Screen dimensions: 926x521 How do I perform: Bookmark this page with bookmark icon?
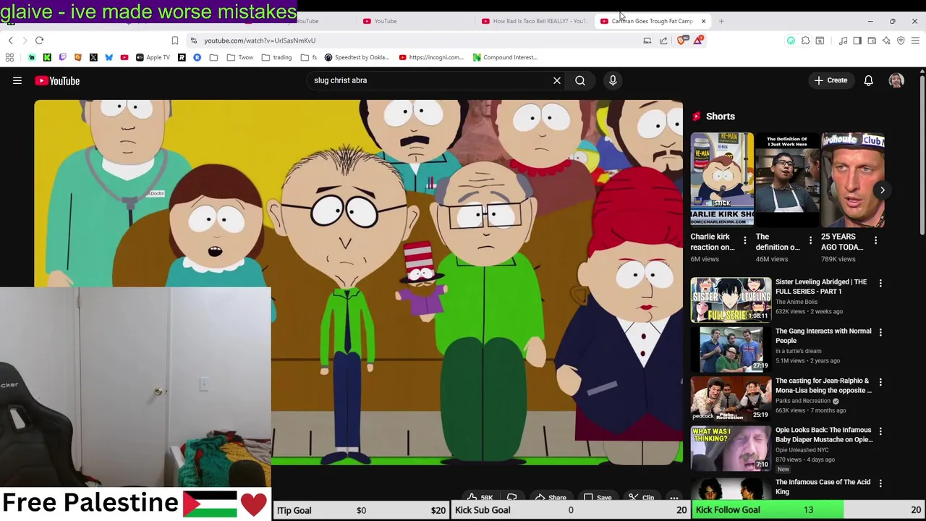pos(174,41)
